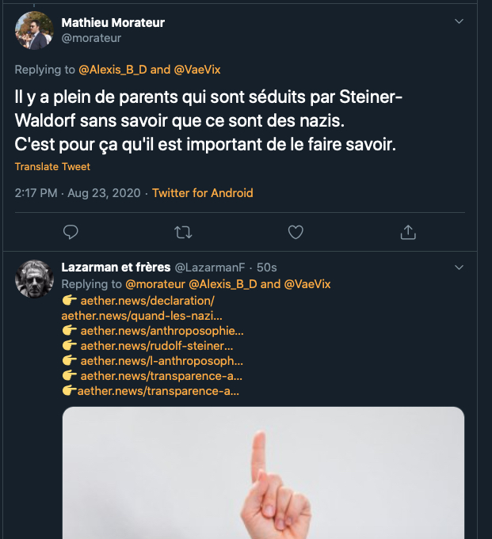This screenshot has width=492, height=539.
Task: Click Mathieu Morateur's profile avatar
Action: (x=35, y=30)
